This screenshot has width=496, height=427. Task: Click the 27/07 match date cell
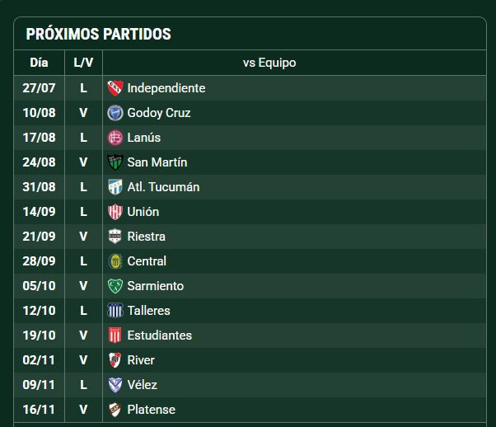(x=39, y=88)
